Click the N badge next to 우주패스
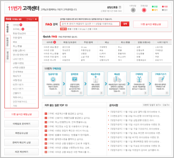This screenshot has height=158, width=174. [23, 29]
